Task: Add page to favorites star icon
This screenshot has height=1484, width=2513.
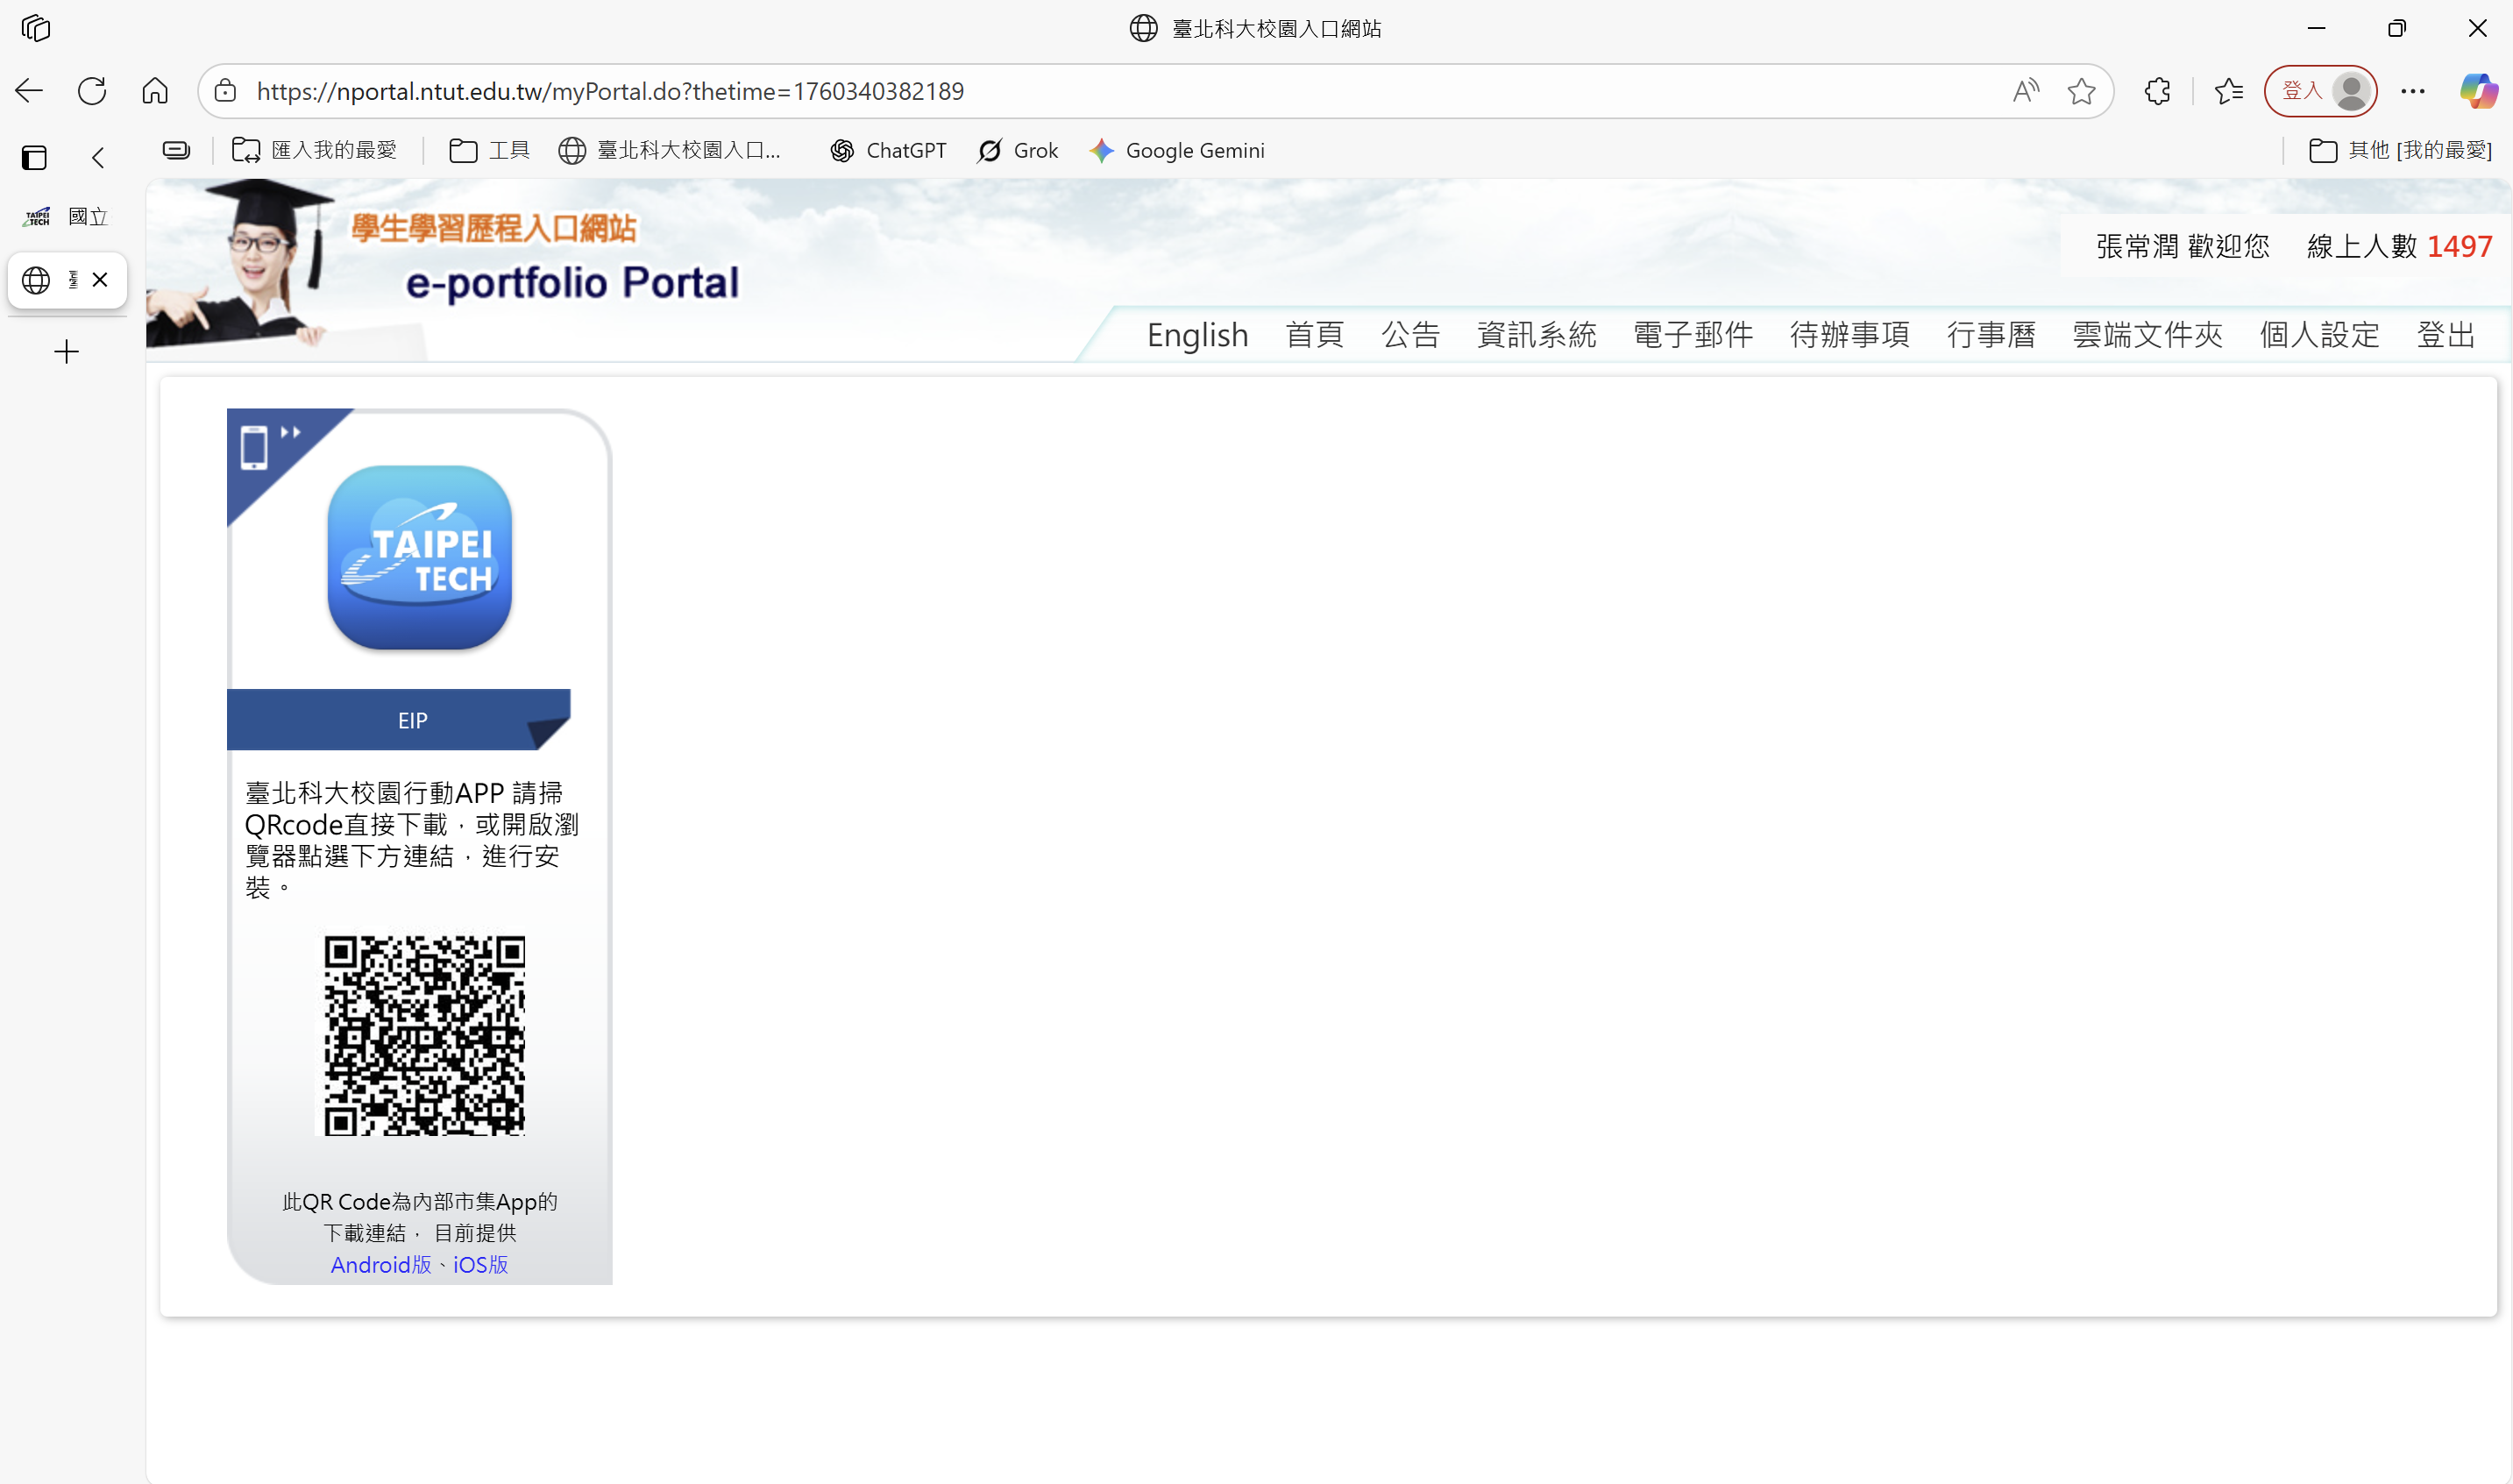Action: (x=2081, y=91)
